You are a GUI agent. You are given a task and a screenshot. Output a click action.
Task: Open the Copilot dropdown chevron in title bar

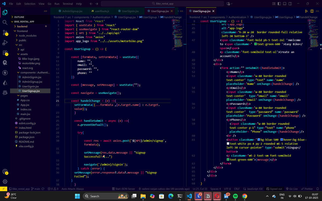(x=232, y=4)
